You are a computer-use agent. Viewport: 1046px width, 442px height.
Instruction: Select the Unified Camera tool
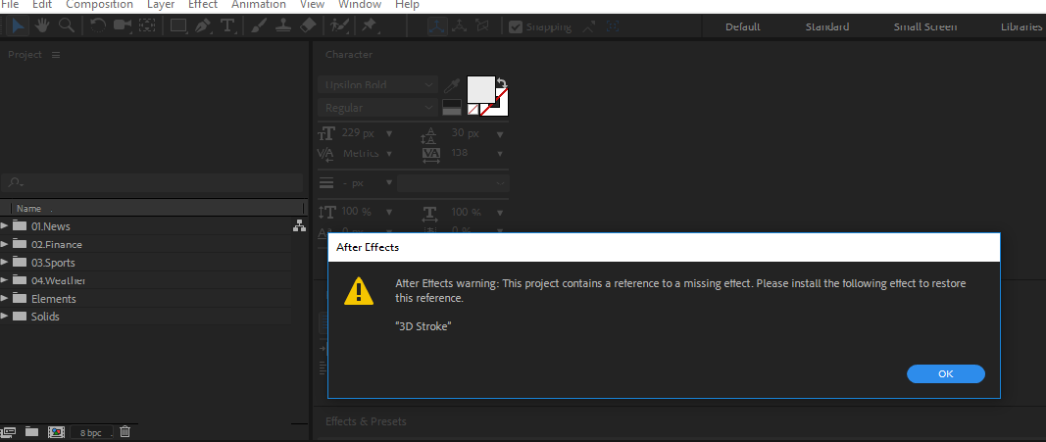(x=123, y=26)
